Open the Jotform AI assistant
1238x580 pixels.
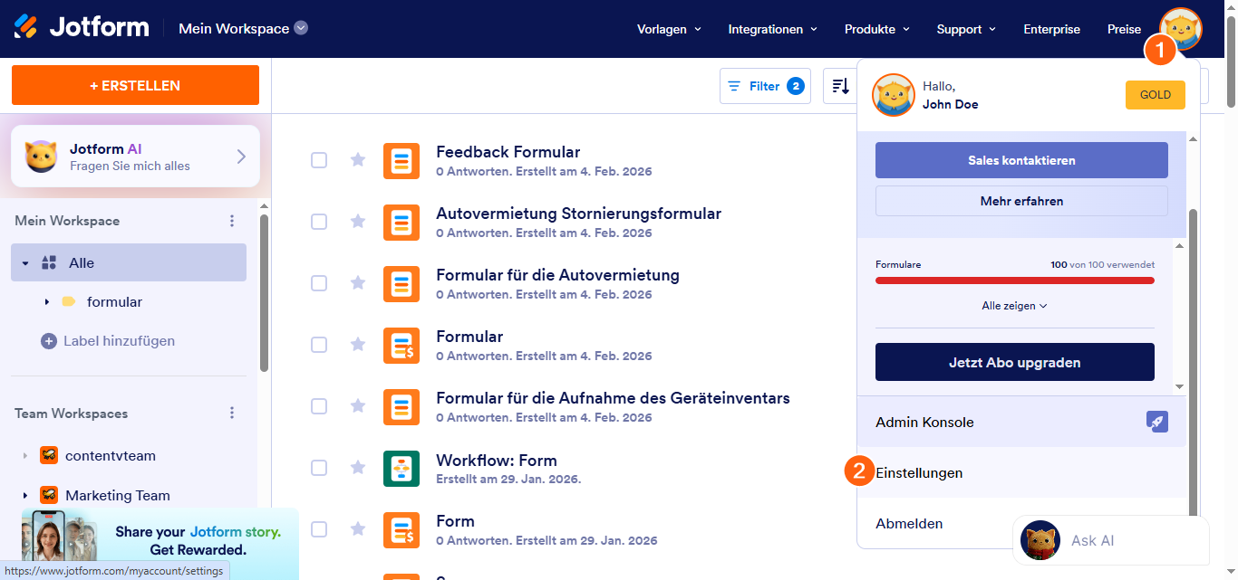point(134,156)
